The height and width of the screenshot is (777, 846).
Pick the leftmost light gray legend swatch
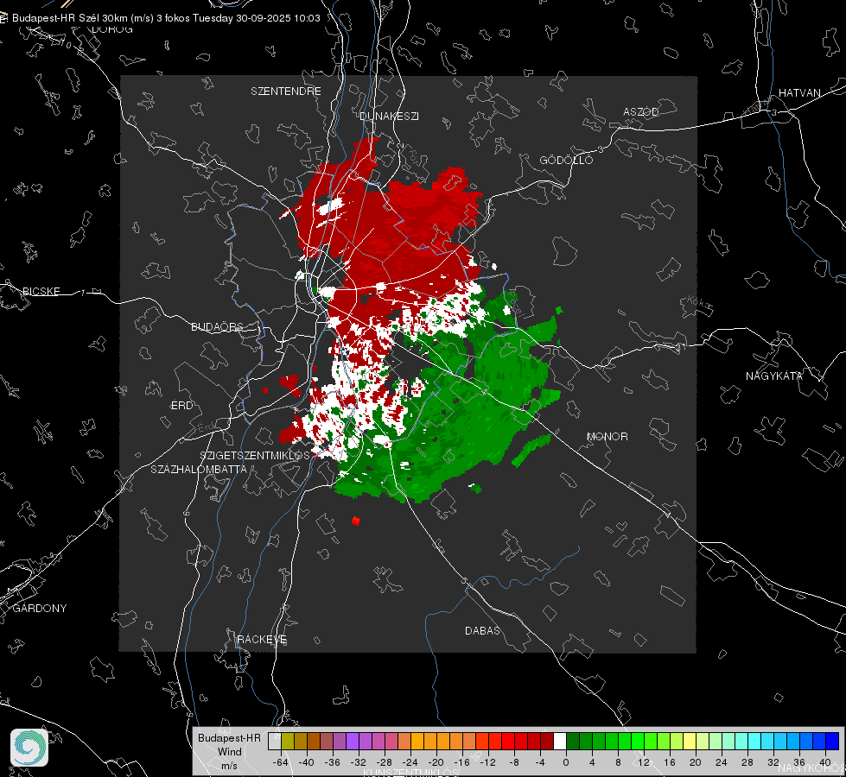(275, 741)
